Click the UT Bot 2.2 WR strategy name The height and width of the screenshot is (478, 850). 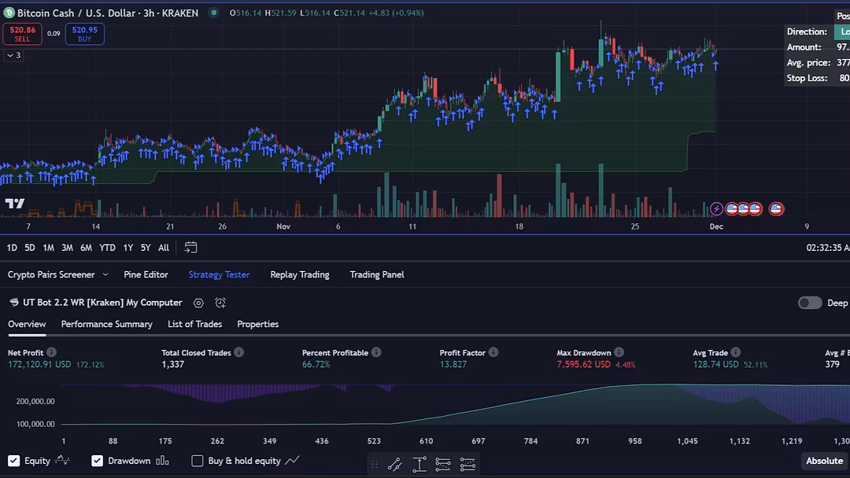click(102, 303)
